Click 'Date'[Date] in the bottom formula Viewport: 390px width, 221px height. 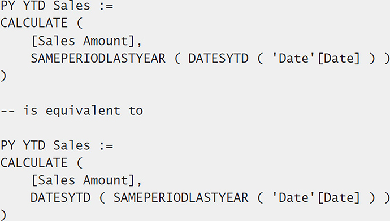[x=316, y=198]
